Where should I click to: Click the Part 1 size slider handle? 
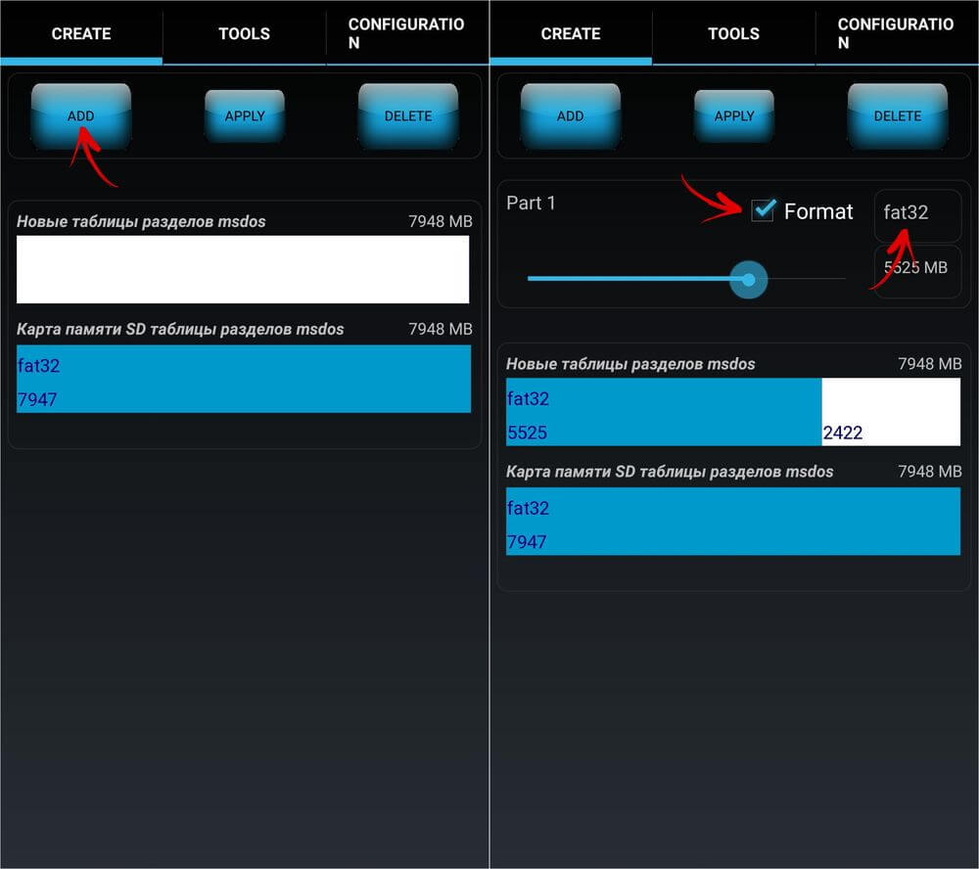748,279
